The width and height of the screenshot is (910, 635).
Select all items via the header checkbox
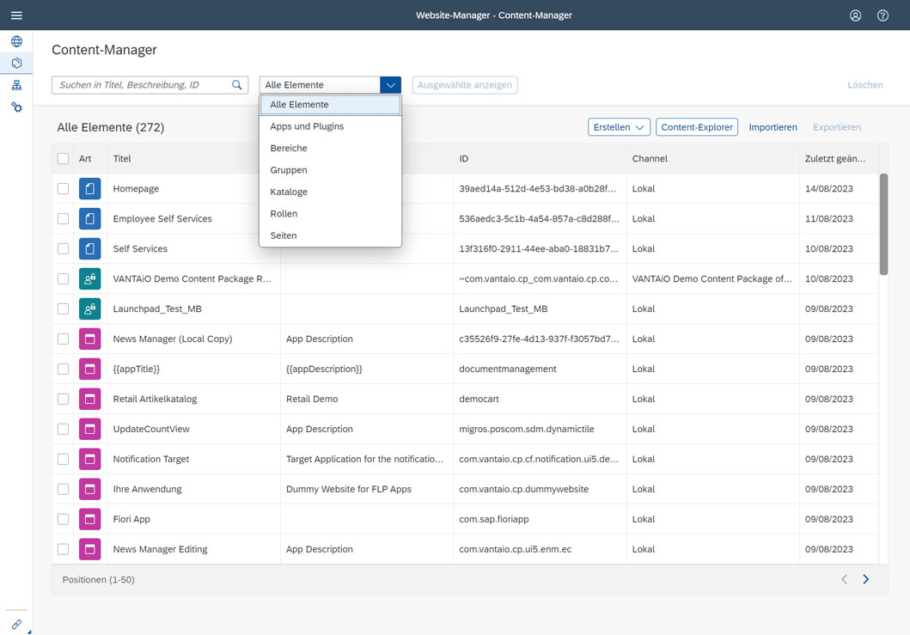(63, 158)
